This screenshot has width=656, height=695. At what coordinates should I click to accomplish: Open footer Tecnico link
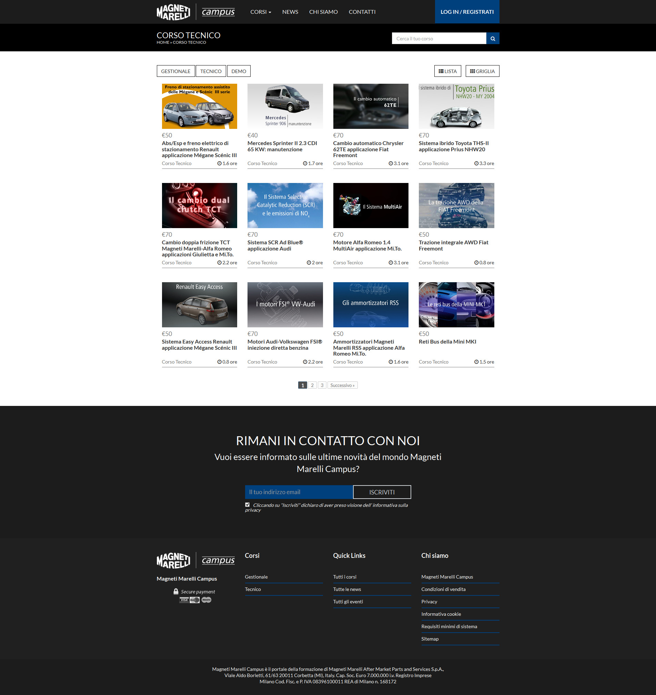click(253, 589)
